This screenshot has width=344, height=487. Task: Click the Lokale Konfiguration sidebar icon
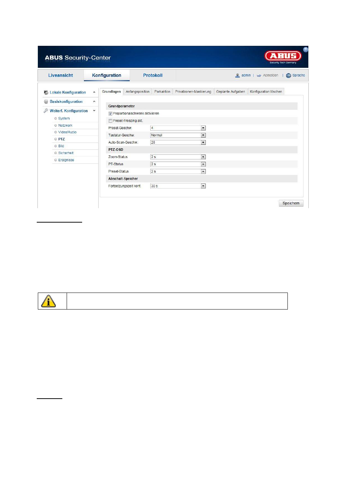click(x=46, y=93)
